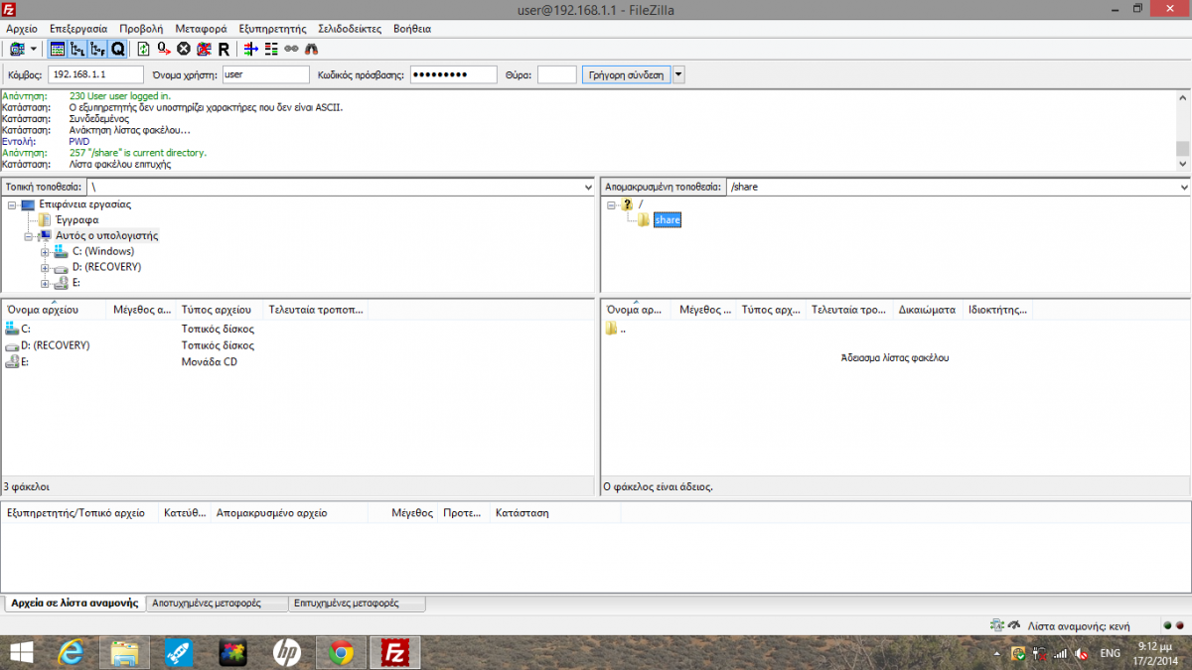Disconnect from the current server
The width and height of the screenshot is (1192, 670).
coord(204,49)
